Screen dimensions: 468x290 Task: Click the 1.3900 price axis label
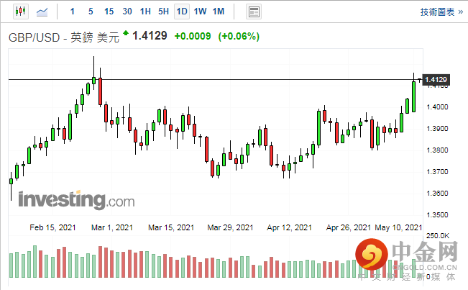pyautogui.click(x=437, y=129)
